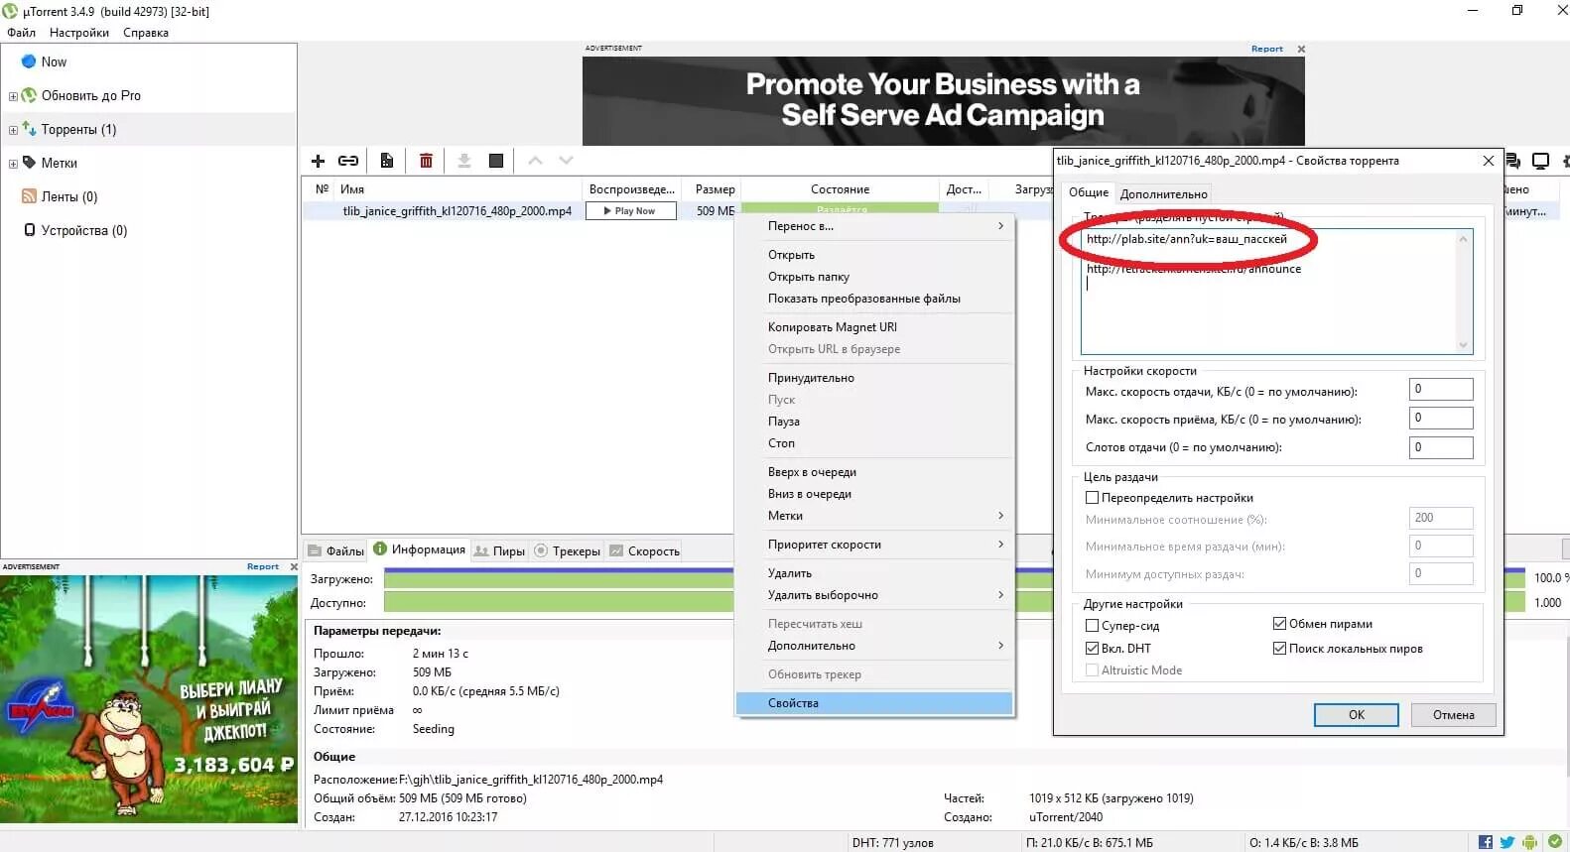The height and width of the screenshot is (852, 1570).
Task: Open the Скорость bottom tab
Action: [x=644, y=551]
